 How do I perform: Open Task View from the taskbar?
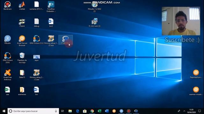(x=62, y=111)
